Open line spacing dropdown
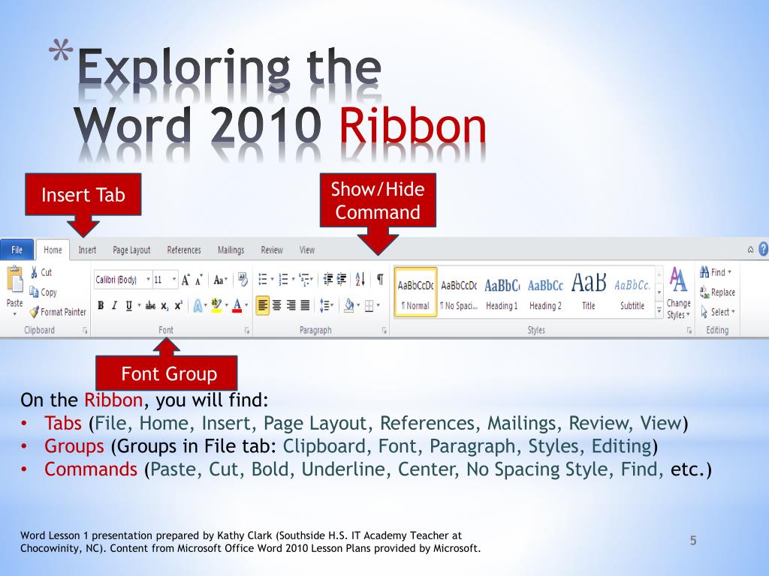 pos(326,306)
